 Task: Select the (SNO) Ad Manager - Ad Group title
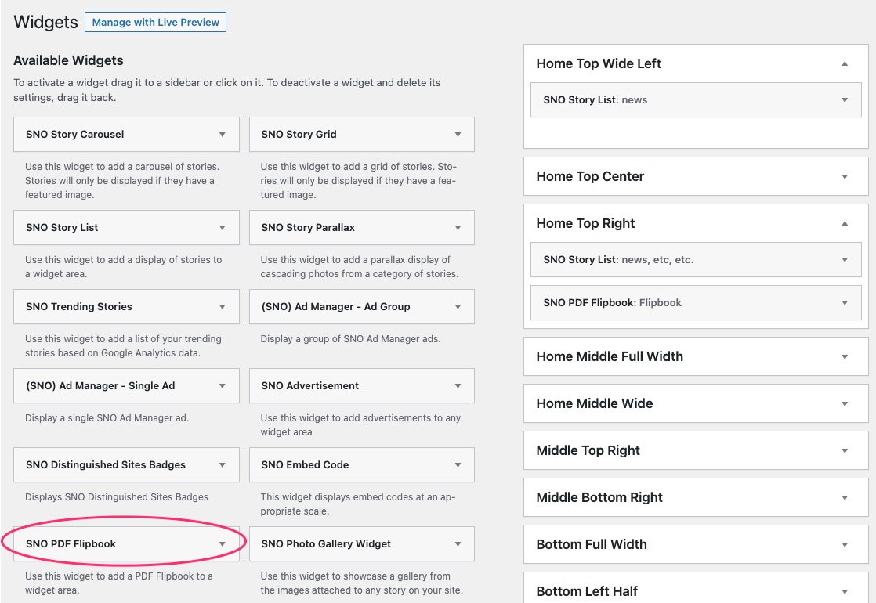pos(336,306)
